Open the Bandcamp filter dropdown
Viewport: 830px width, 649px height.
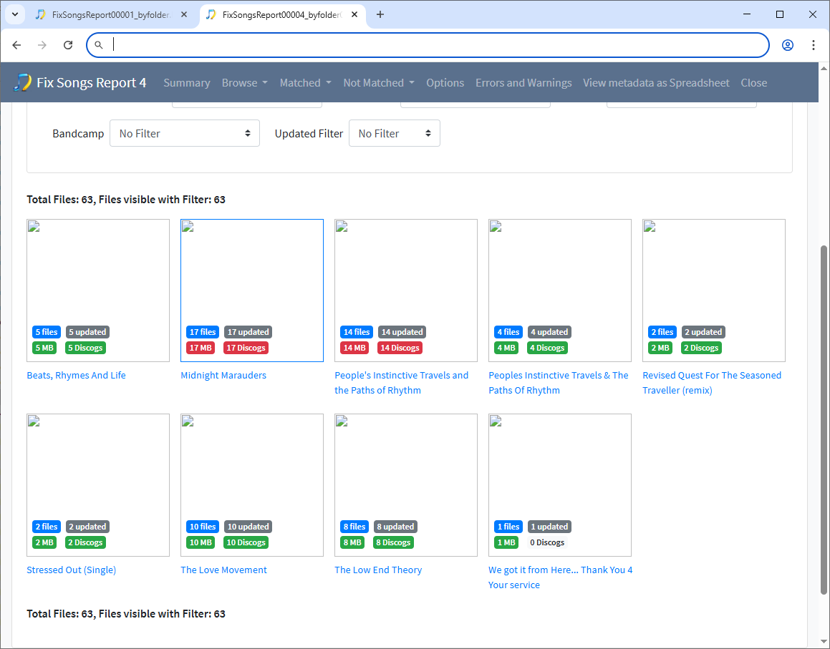tap(185, 133)
